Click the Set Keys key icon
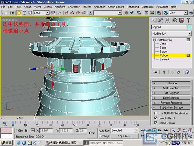This screenshot has width=194, height=146. (x=92, y=133)
